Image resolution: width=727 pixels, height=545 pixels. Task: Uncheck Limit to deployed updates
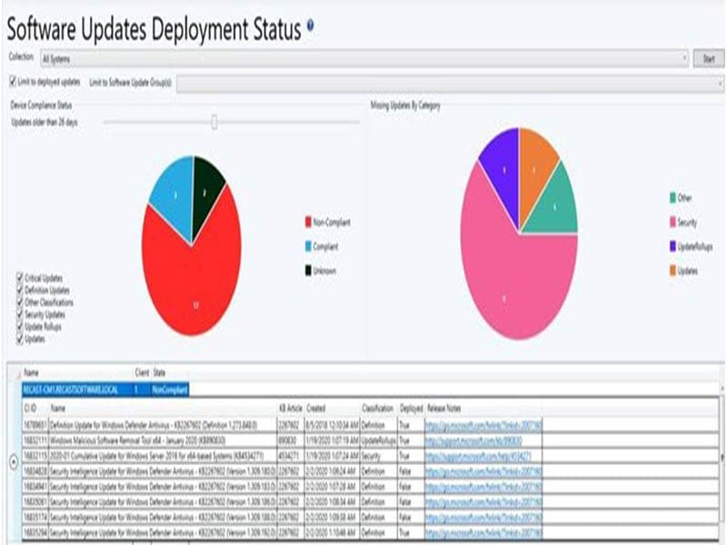[12, 82]
